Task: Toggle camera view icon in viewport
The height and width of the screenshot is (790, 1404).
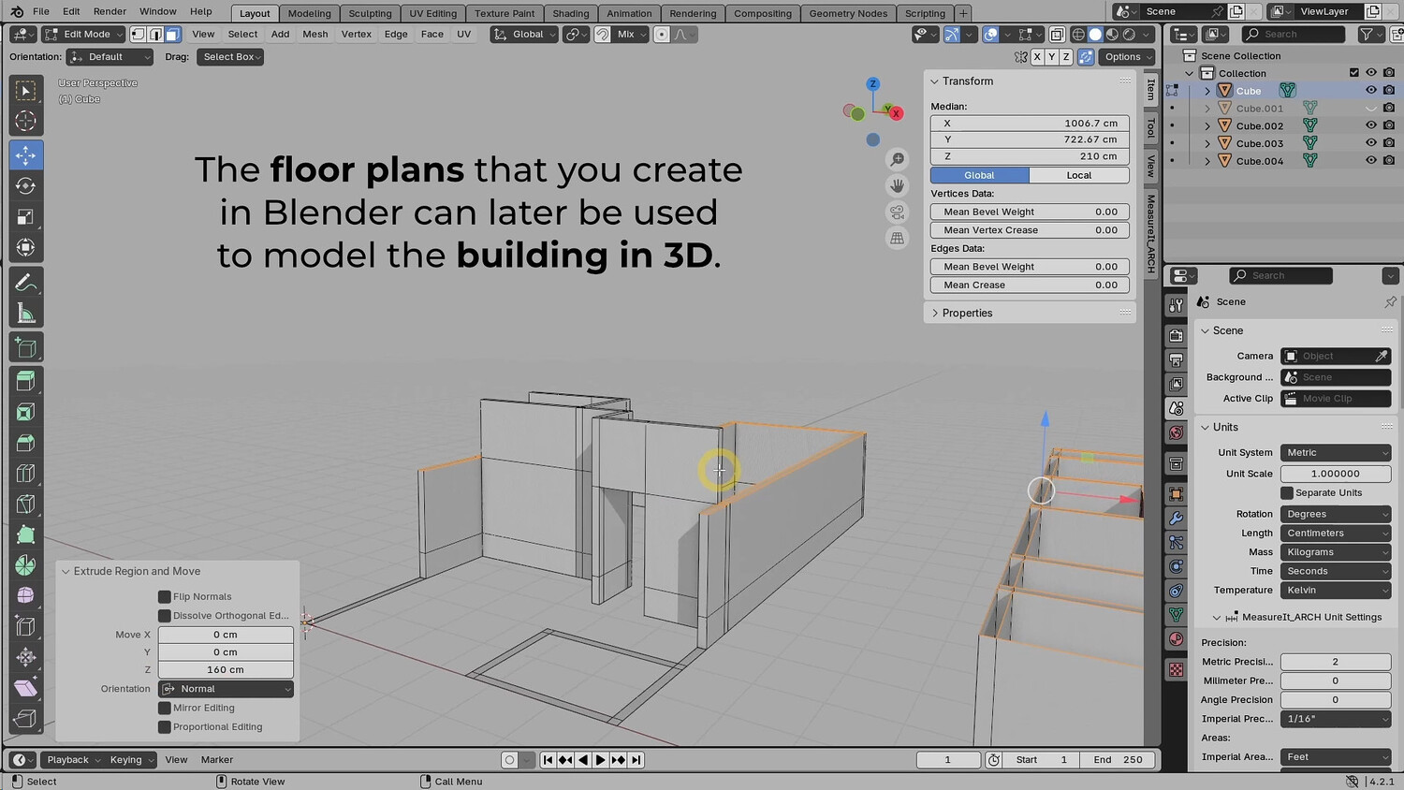Action: pyautogui.click(x=897, y=212)
